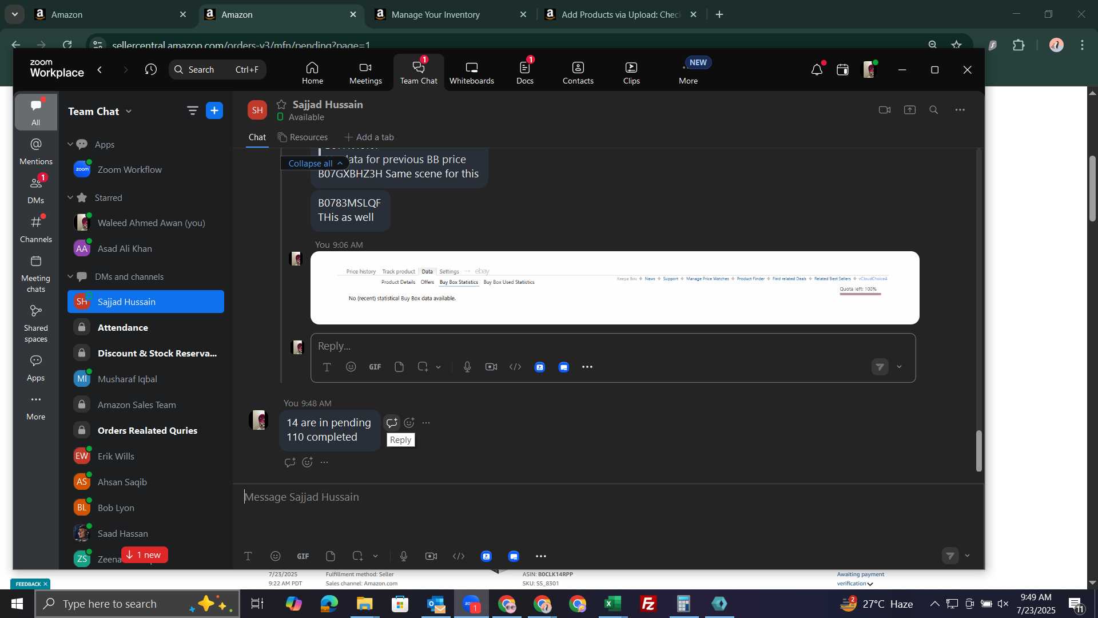Open emoji picker in thread reply box

pyautogui.click(x=351, y=367)
